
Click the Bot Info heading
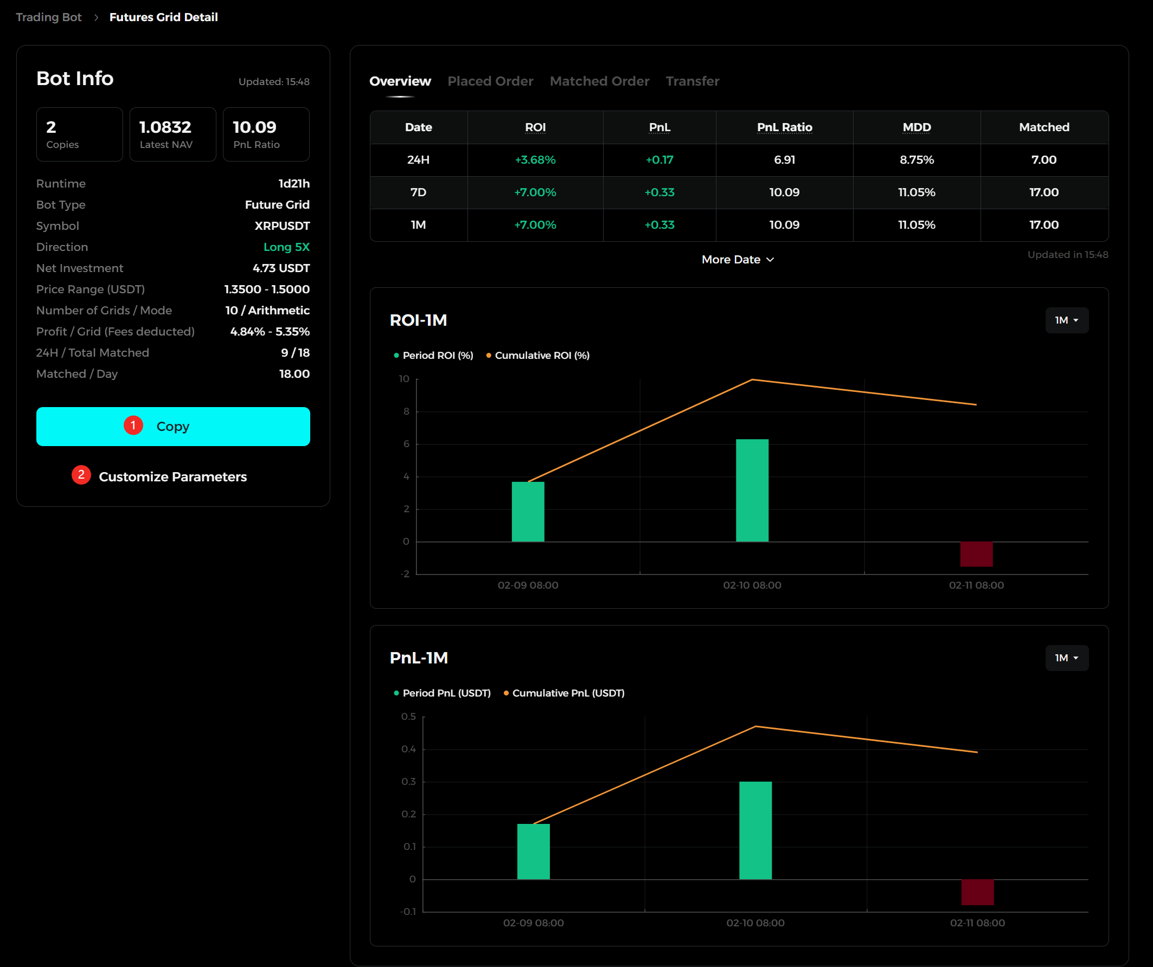click(x=75, y=79)
